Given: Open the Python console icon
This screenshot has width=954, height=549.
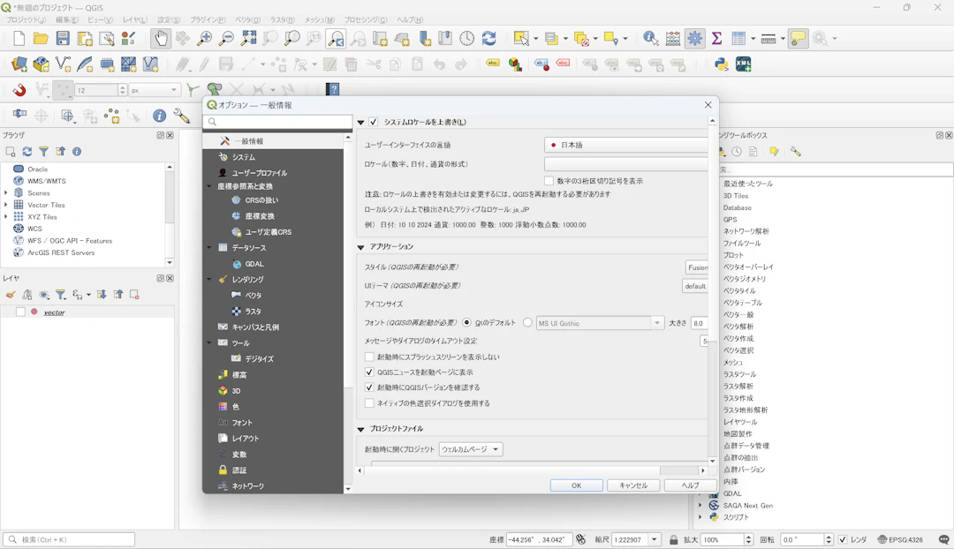Looking at the screenshot, I should click(x=722, y=64).
